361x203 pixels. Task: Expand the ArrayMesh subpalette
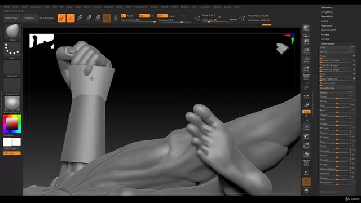click(x=327, y=12)
